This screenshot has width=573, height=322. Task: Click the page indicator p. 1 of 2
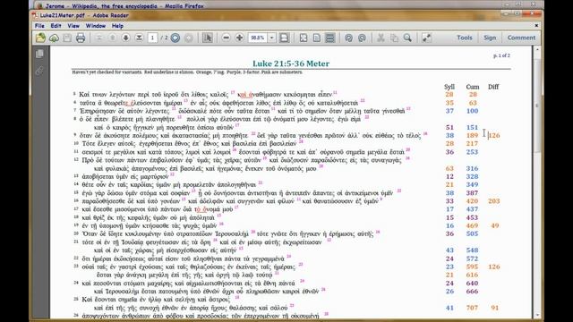coord(501,55)
